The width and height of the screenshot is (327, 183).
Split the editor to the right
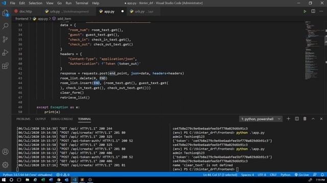point(313,11)
